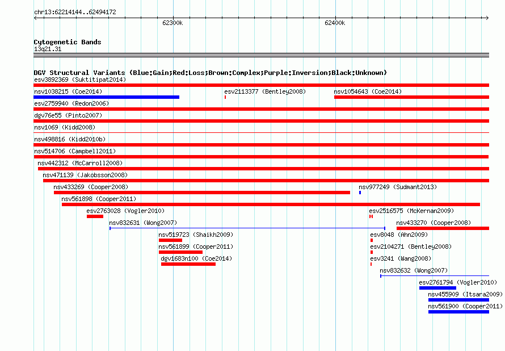Screen dimensions: 505x351
Task: Select the blue nsv1038215 gain bar
Action: [x=106, y=97]
